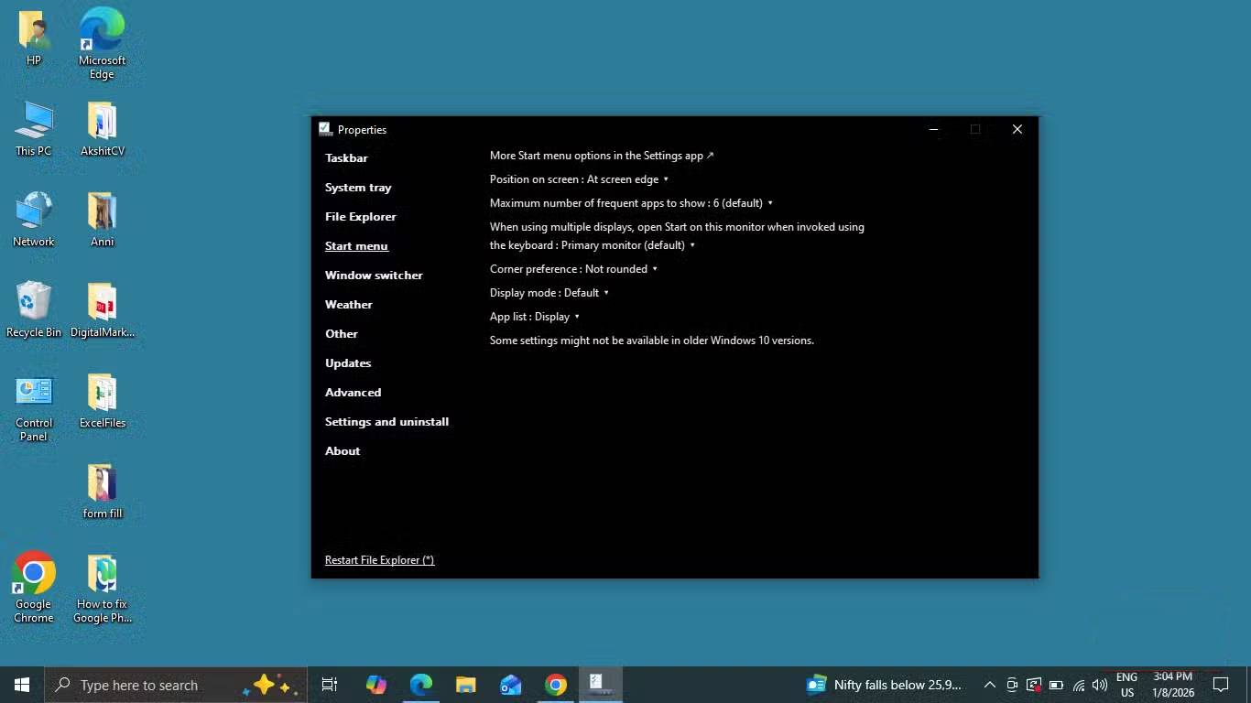Open the Wi-Fi network tray icon

[1079, 685]
